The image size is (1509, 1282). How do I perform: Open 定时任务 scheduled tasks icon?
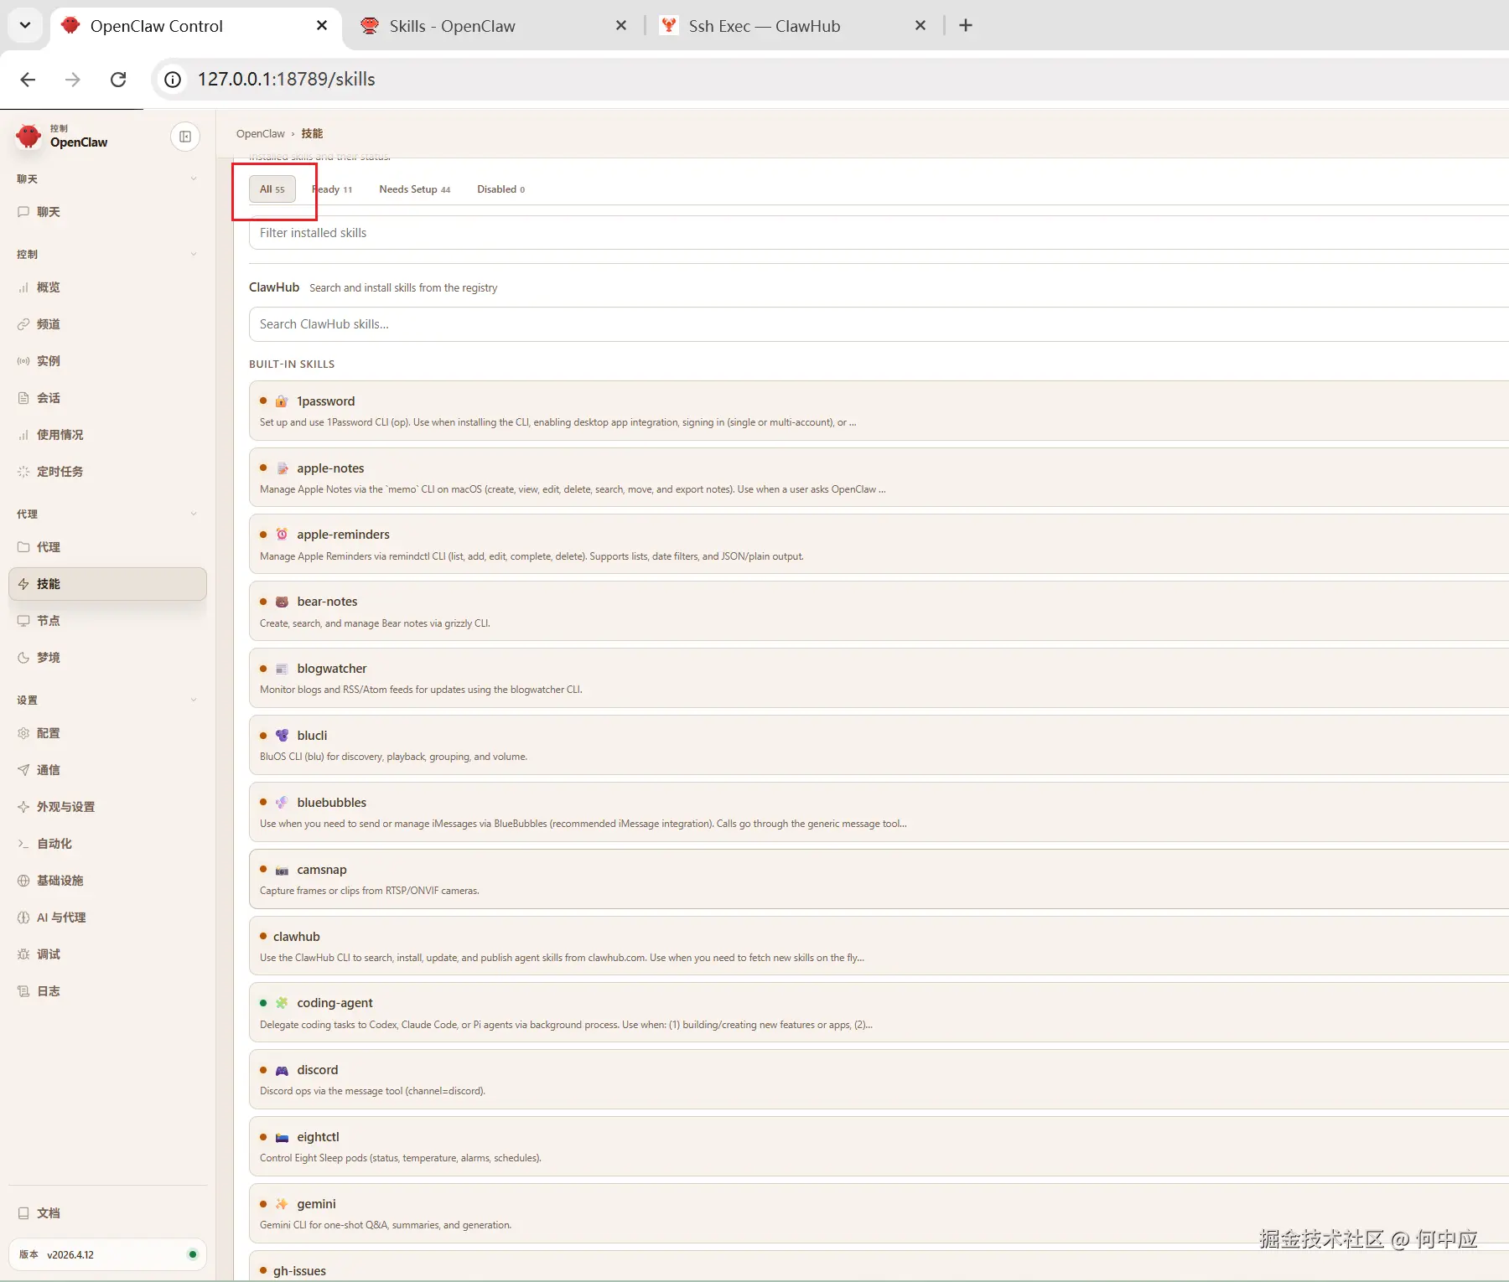click(23, 472)
